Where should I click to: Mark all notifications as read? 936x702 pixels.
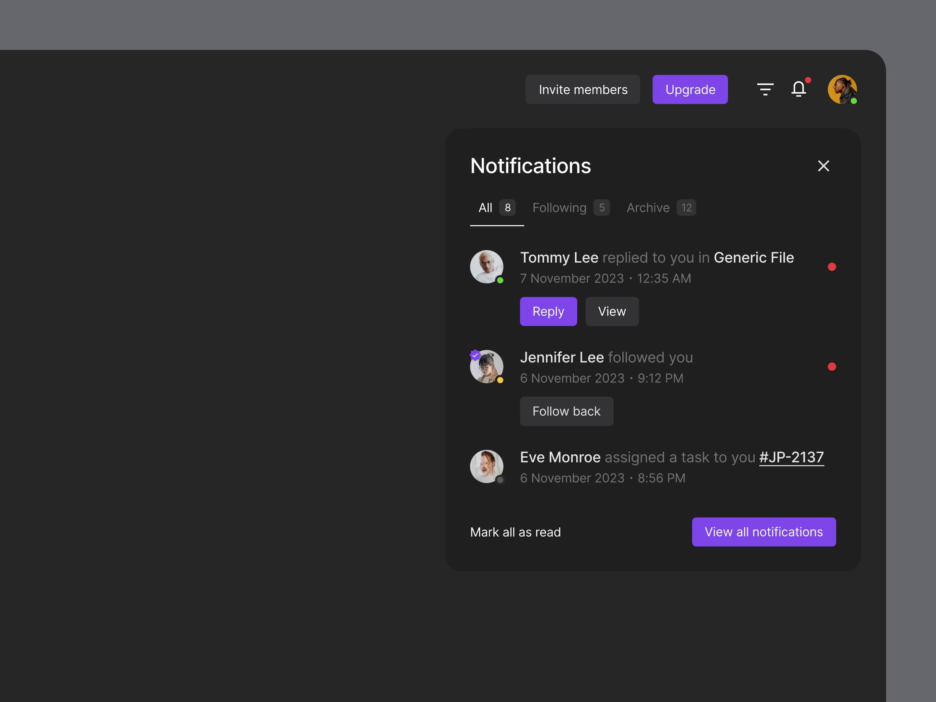pos(515,532)
